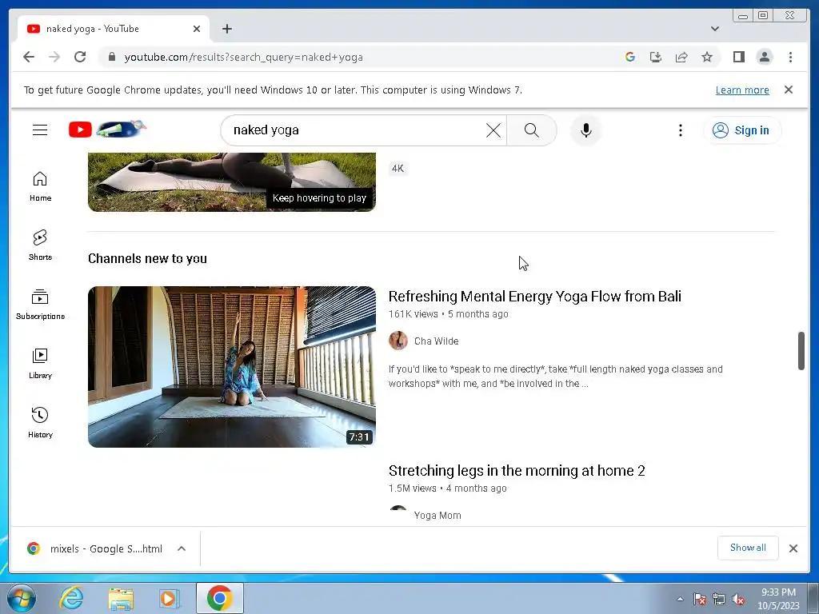
Task: Start voice search with microphone icon
Action: [586, 130]
